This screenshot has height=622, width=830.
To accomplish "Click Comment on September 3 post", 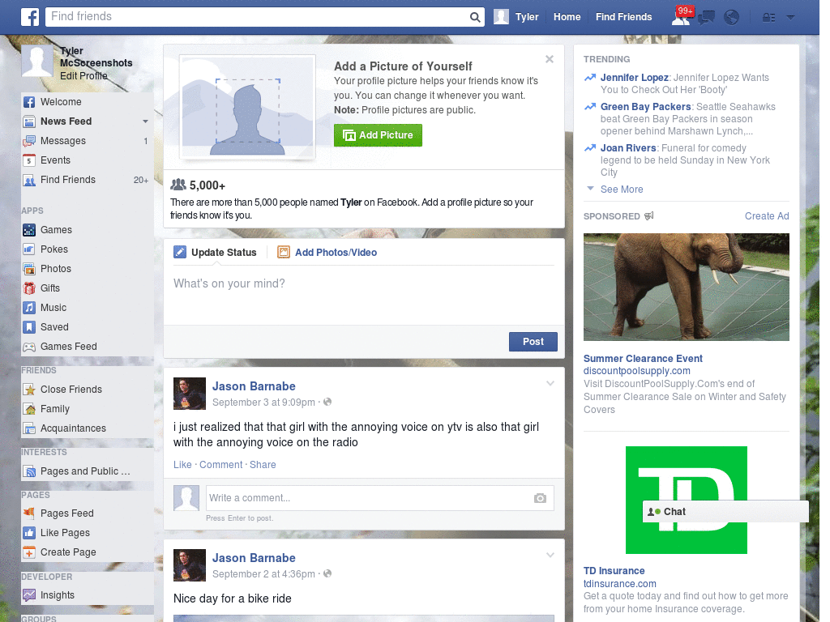I will [220, 464].
